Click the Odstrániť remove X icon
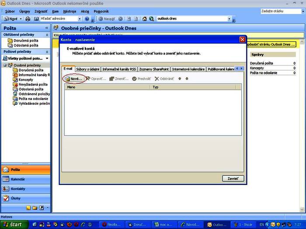This screenshot has width=306, height=229. (156, 79)
